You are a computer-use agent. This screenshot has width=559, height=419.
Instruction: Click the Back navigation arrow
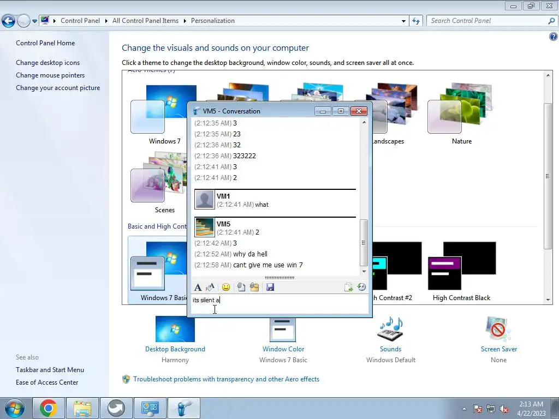pos(9,21)
